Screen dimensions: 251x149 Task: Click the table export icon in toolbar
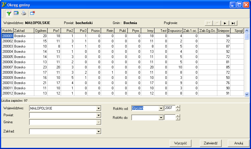(16, 13)
